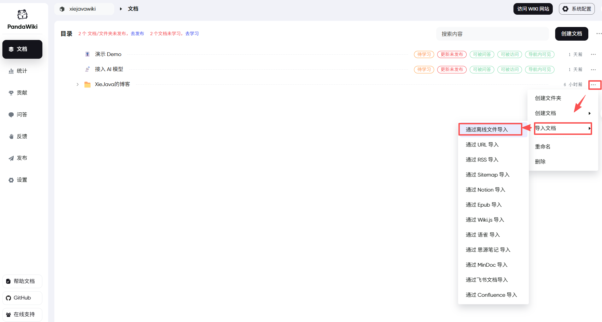The image size is (602, 322).
Task: Click the PandaWiki panda logo
Action: point(22,15)
